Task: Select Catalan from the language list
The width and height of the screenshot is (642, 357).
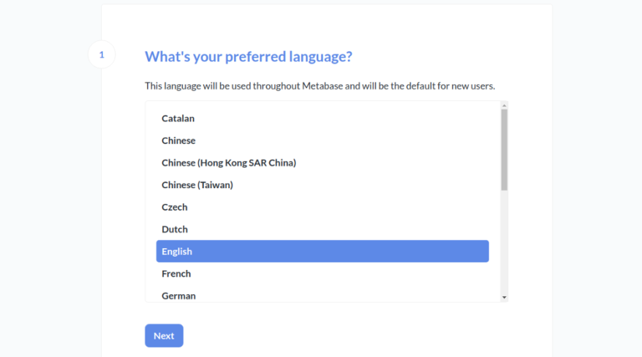Action: [178, 119]
